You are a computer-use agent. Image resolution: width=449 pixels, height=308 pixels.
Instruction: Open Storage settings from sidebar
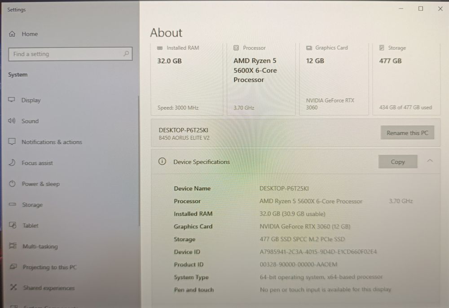[32, 205]
